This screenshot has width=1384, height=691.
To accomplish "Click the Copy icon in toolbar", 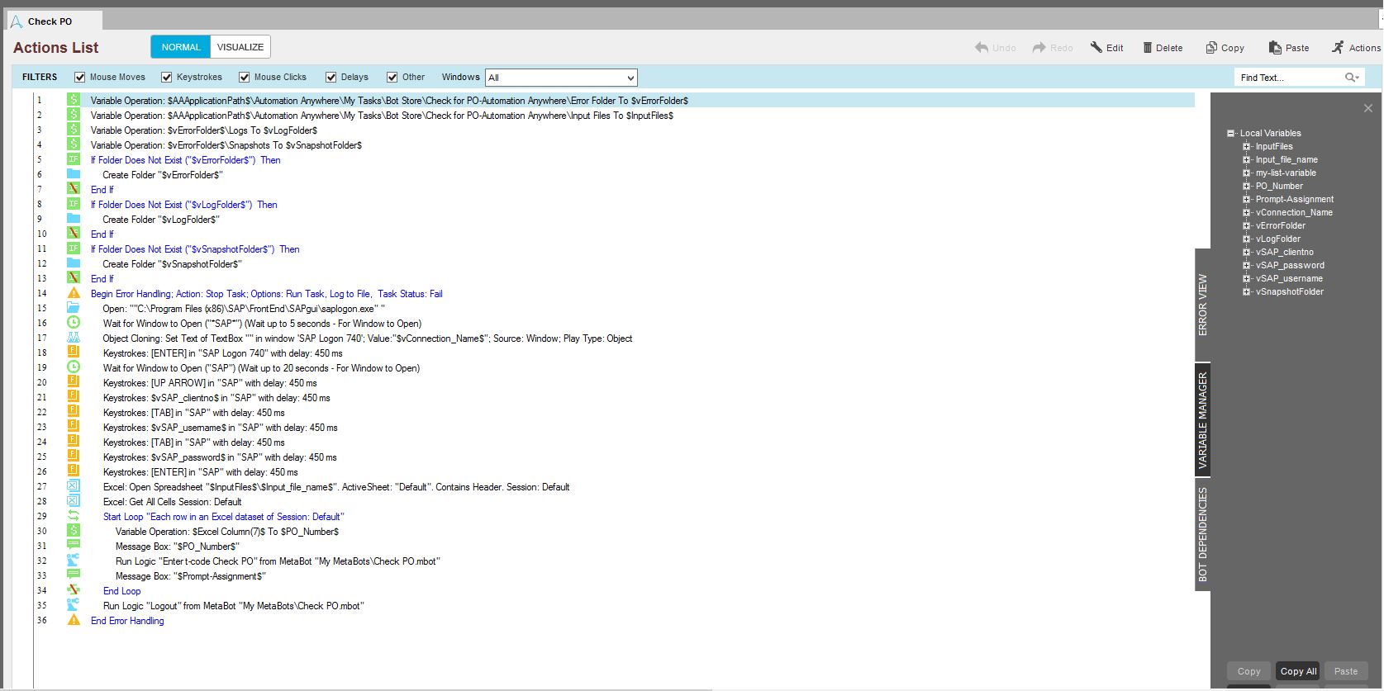I will [x=1211, y=48].
